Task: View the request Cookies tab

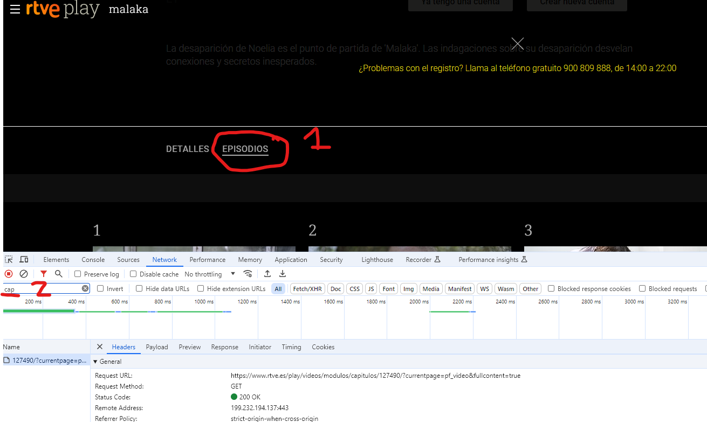Action: coord(323,347)
